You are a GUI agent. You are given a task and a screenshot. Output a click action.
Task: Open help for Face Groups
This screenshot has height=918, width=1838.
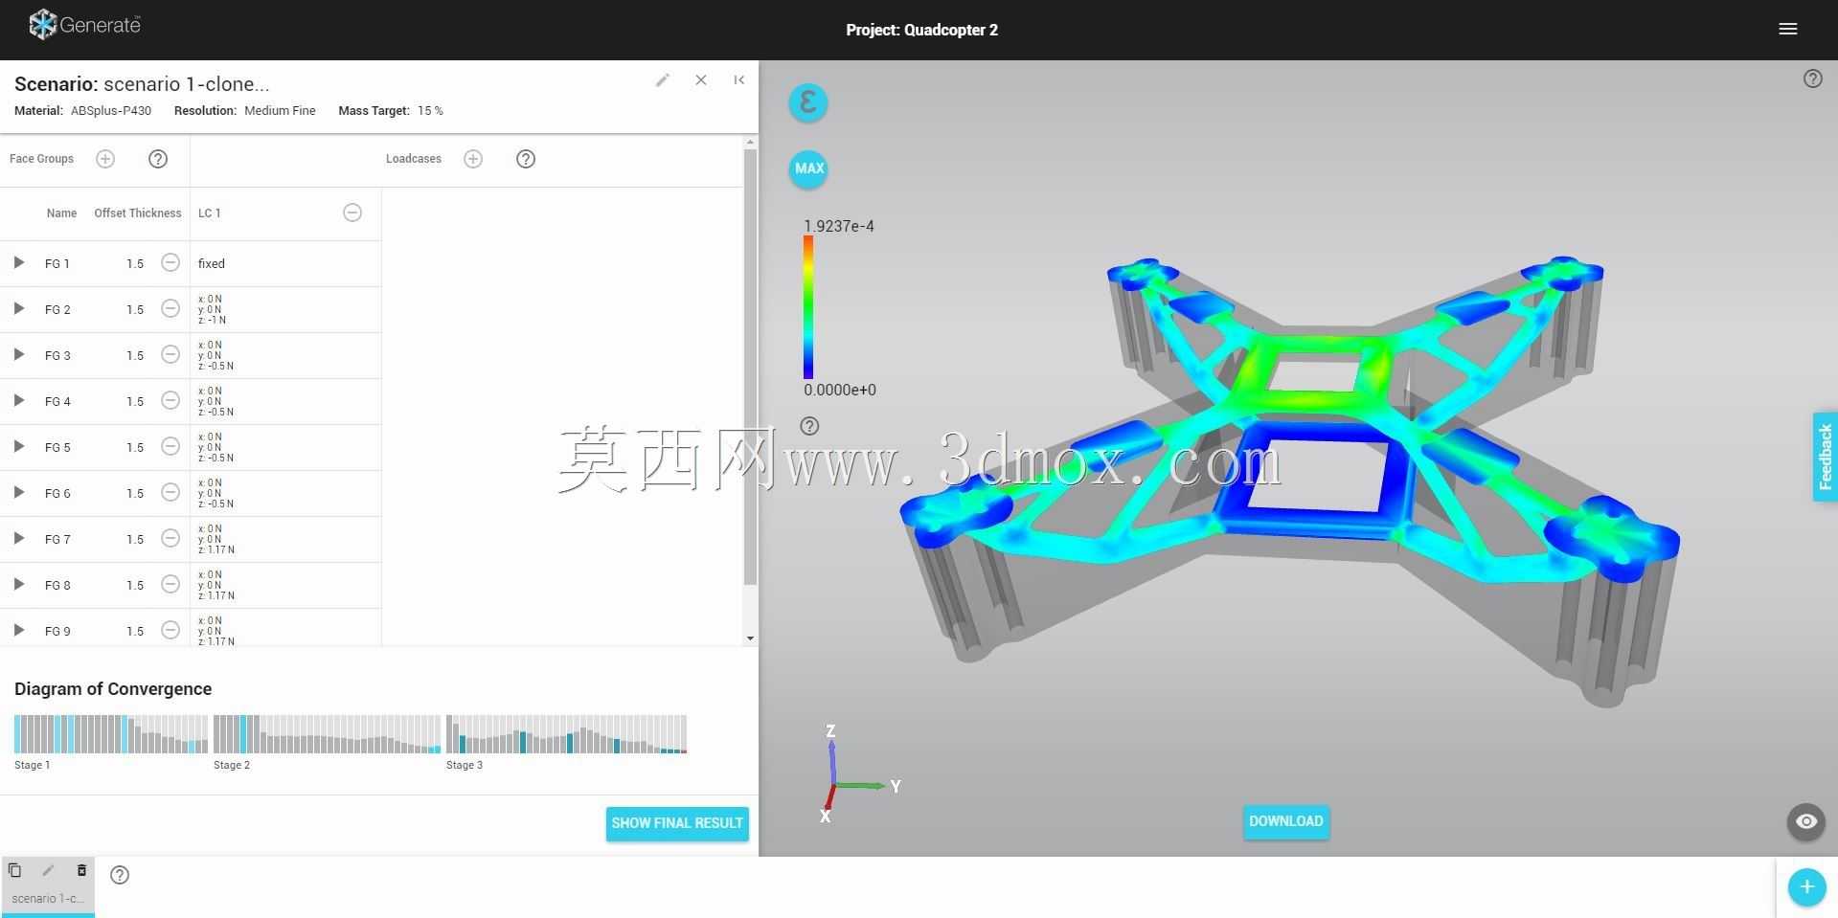tap(158, 159)
